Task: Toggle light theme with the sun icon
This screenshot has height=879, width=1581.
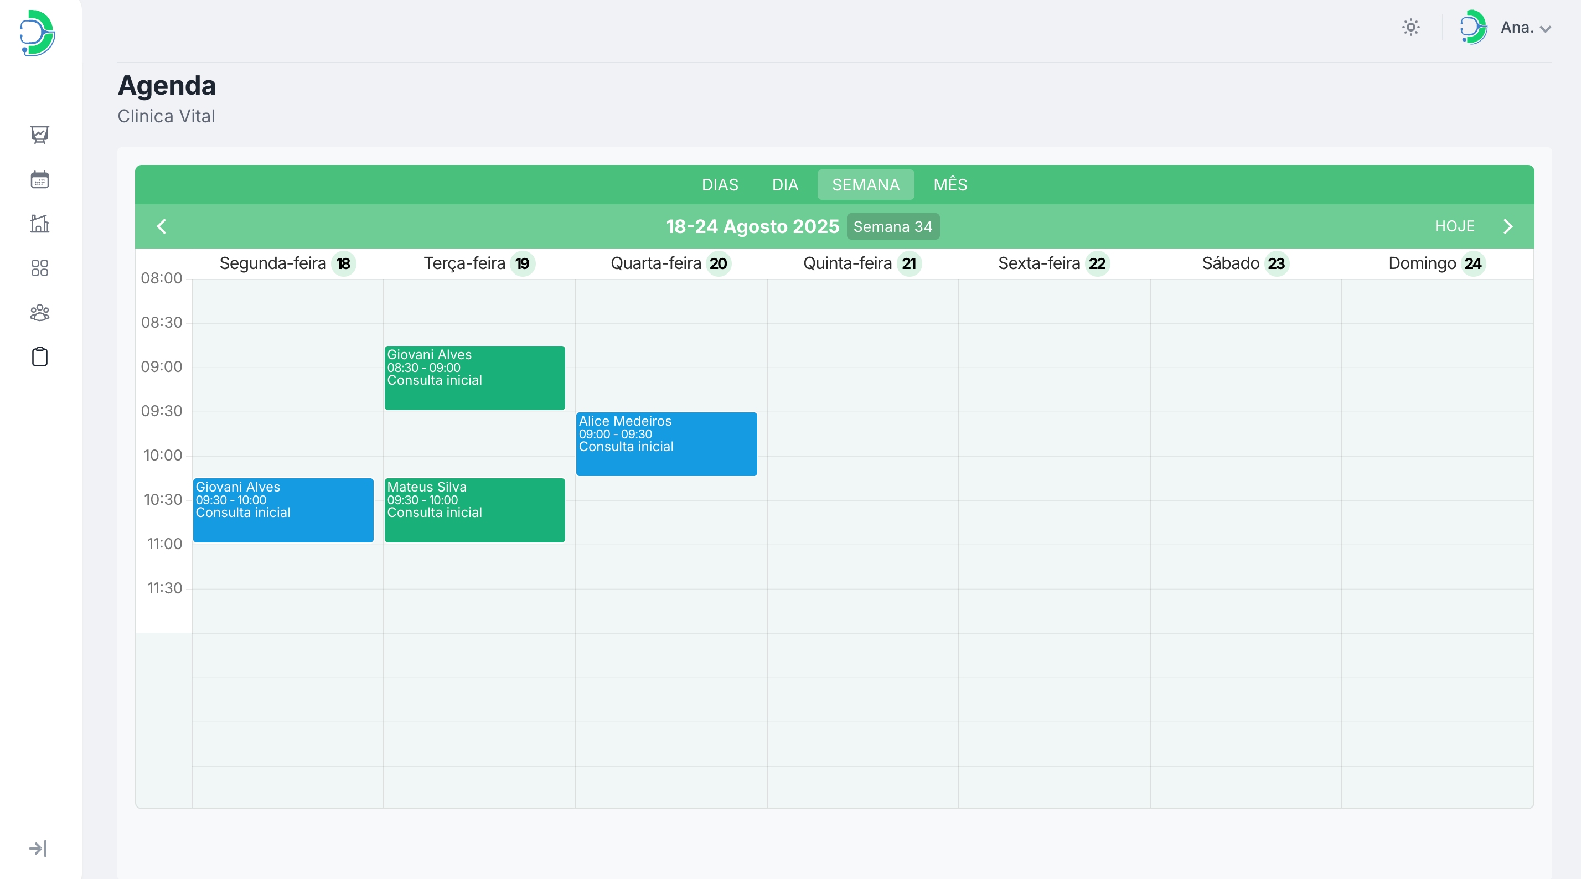Action: [1411, 27]
